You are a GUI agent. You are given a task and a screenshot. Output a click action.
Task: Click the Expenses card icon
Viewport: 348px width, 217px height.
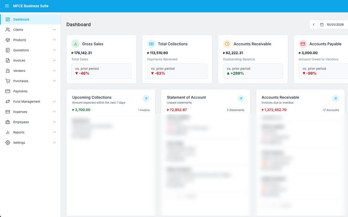click(8, 112)
